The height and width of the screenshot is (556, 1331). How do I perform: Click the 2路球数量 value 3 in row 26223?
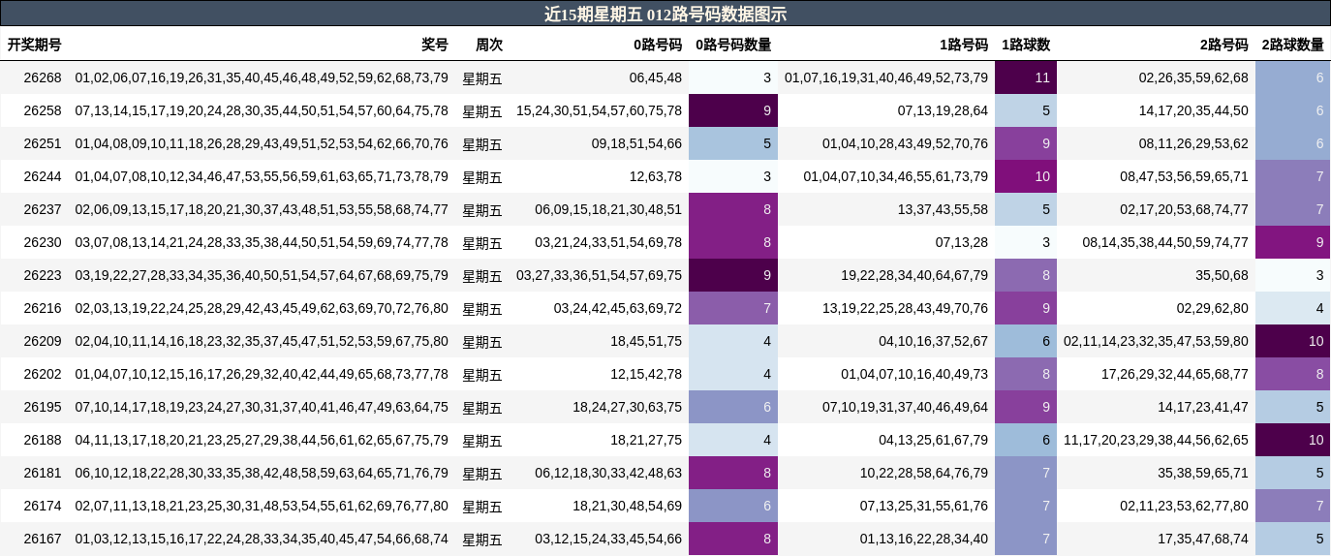click(x=1292, y=275)
